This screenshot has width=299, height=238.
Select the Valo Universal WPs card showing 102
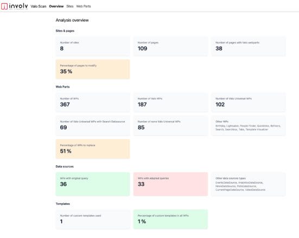249,102
